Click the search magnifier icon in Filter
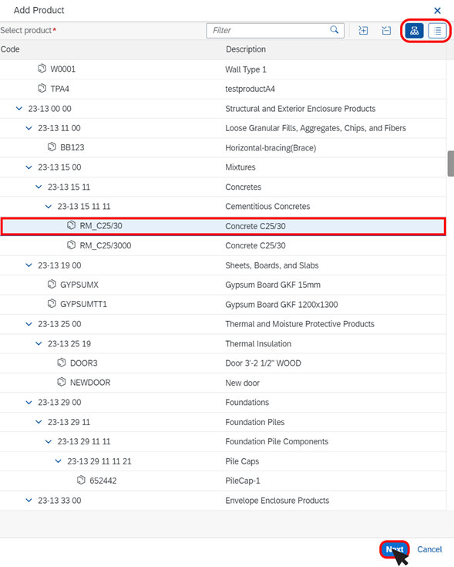 [x=335, y=30]
